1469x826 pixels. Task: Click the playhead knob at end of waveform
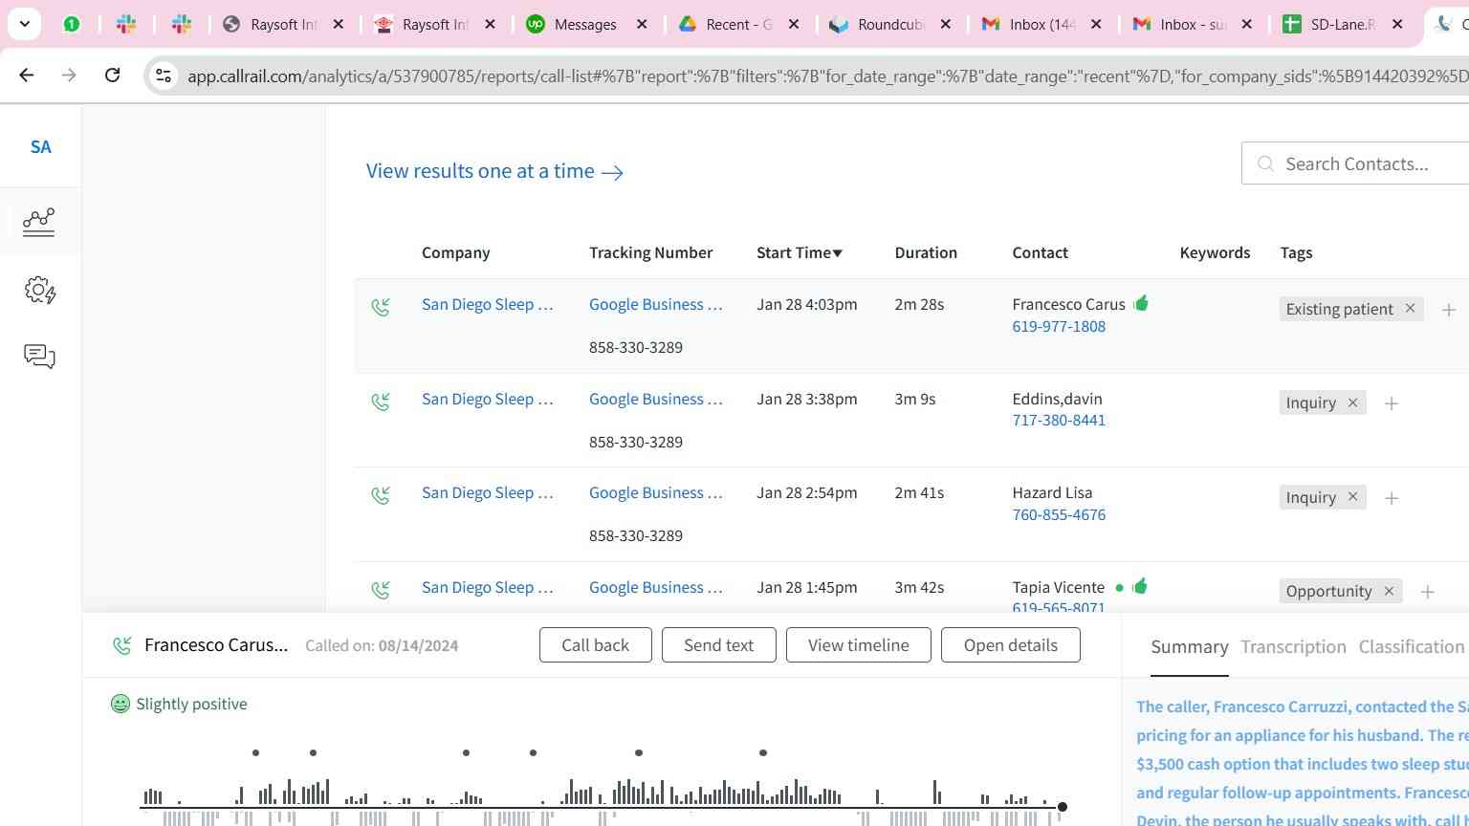point(1062,807)
